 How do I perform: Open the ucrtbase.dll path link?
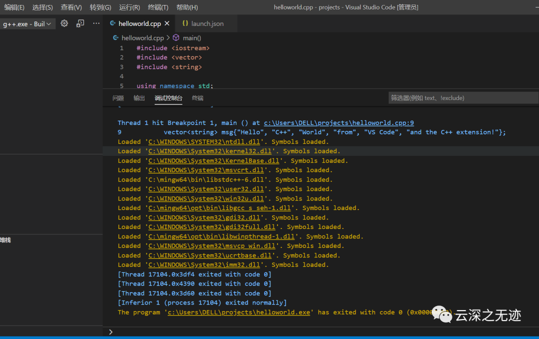click(x=210, y=255)
